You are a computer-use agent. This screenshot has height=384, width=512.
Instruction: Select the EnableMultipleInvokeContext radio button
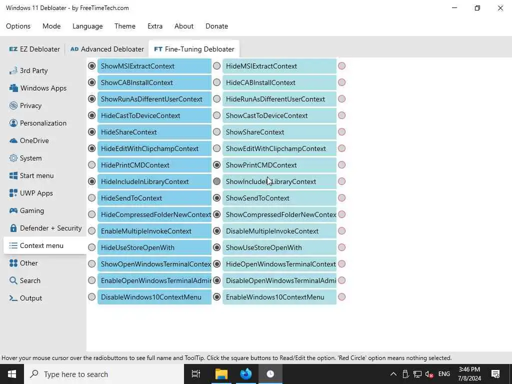point(92,231)
